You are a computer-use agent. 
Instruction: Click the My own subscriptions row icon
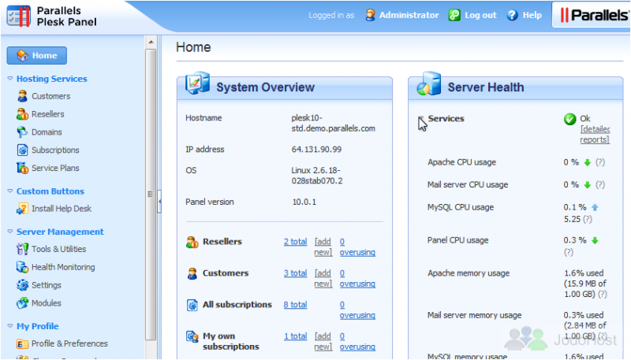click(192, 336)
